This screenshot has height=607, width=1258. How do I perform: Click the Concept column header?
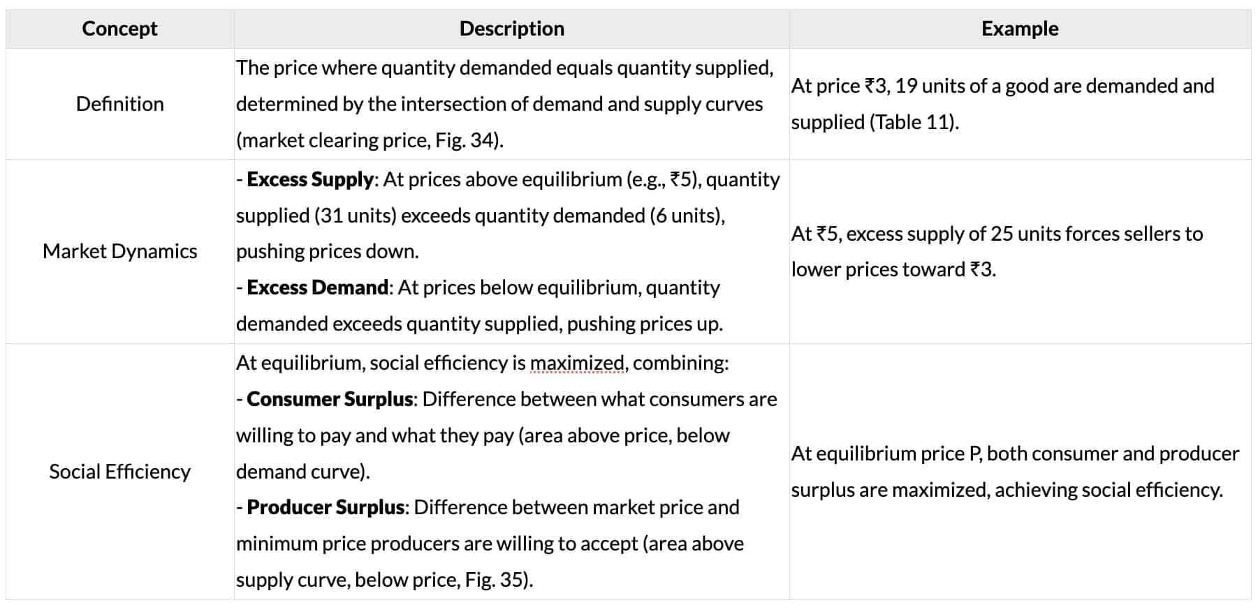click(x=119, y=29)
